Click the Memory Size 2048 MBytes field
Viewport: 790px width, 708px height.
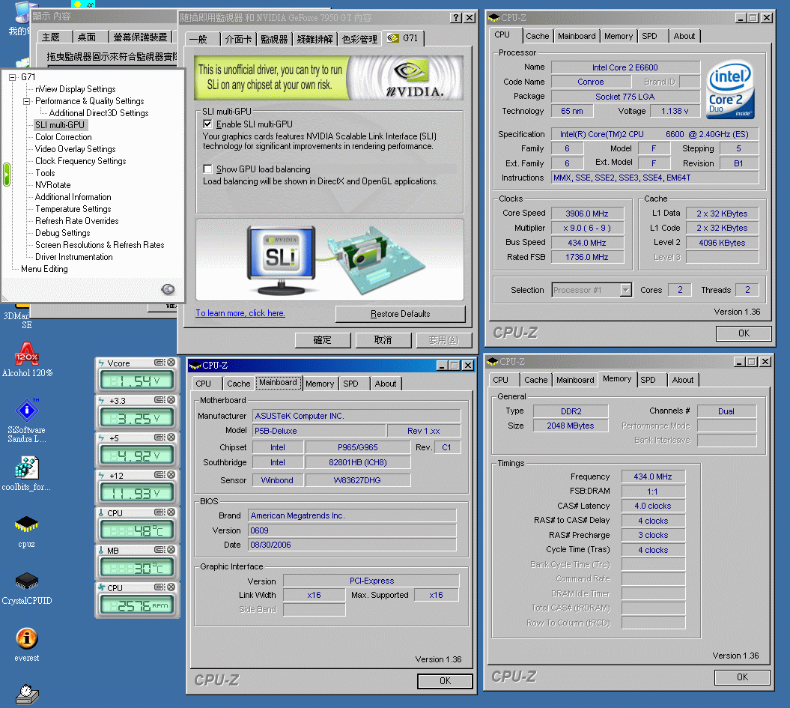571,426
